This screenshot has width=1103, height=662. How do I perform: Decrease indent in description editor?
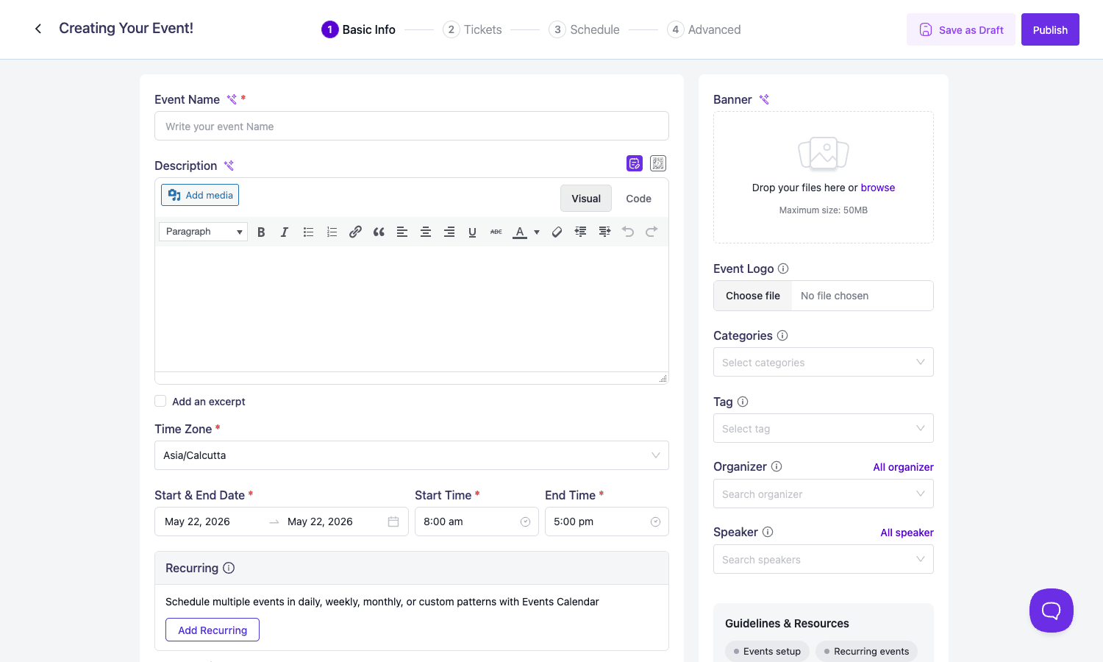(580, 232)
